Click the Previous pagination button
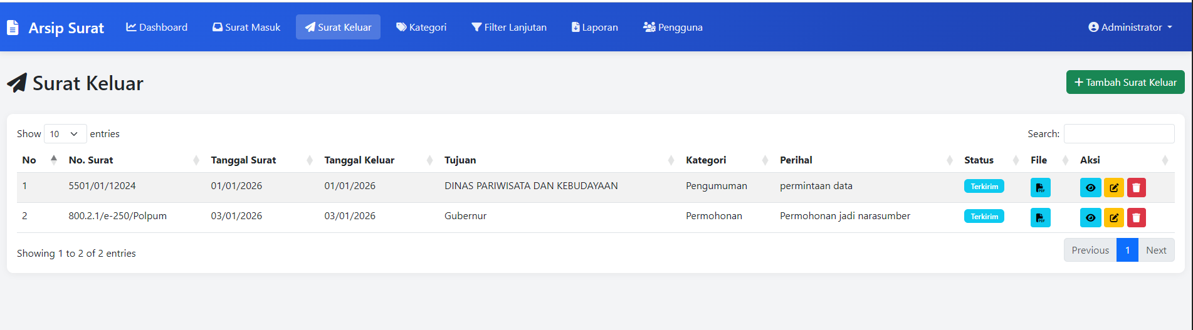 [x=1090, y=250]
